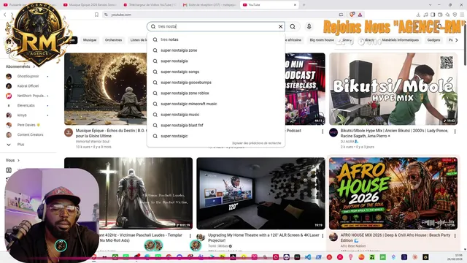Viewport: 467px width, 263px height.
Task: Choose suggestion 'super nostalgic songs'
Action: pyautogui.click(x=216, y=72)
